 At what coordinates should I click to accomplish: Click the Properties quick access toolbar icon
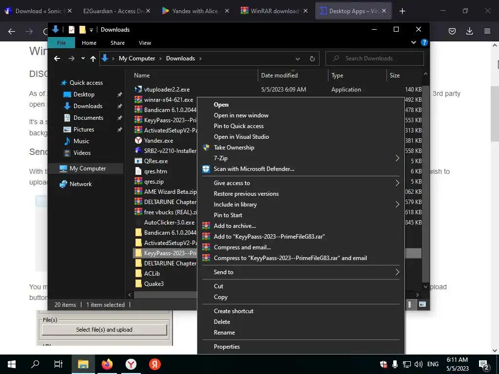click(72, 30)
